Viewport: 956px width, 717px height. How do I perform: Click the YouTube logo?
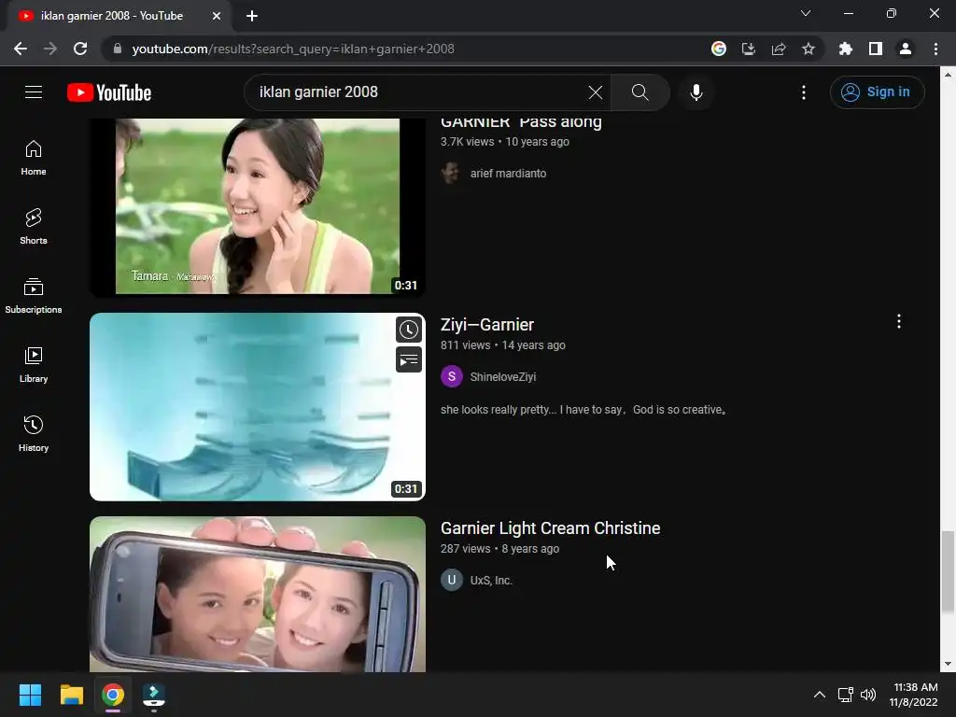pyautogui.click(x=109, y=92)
